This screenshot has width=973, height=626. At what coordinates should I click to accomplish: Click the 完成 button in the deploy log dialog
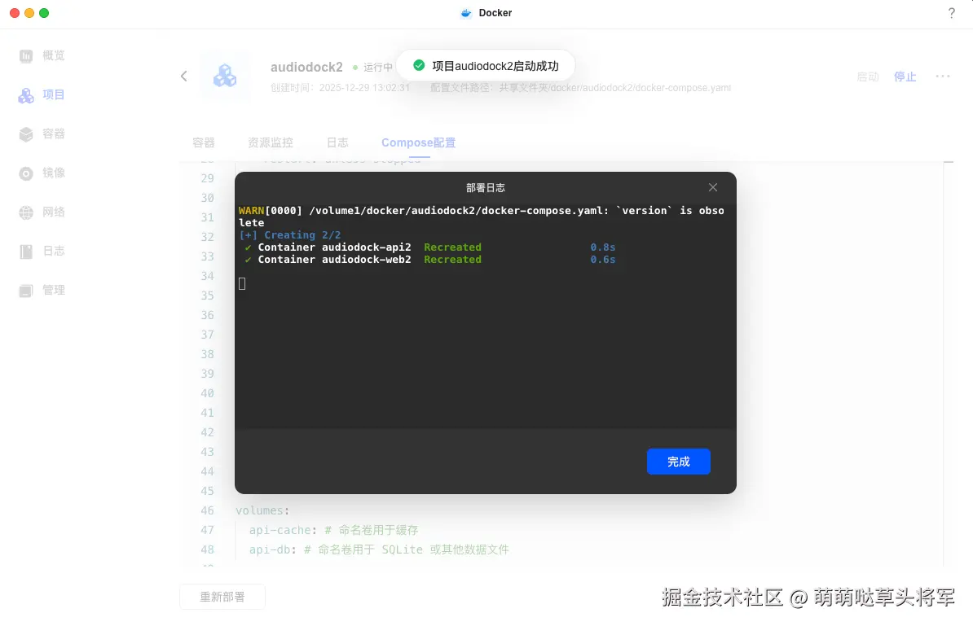click(678, 462)
